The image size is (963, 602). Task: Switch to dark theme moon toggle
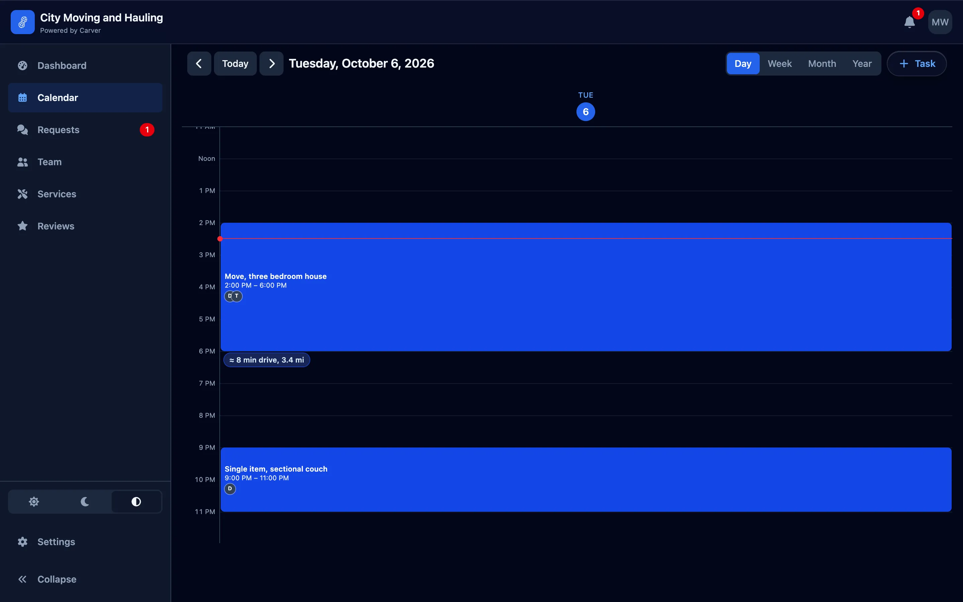[x=85, y=502]
